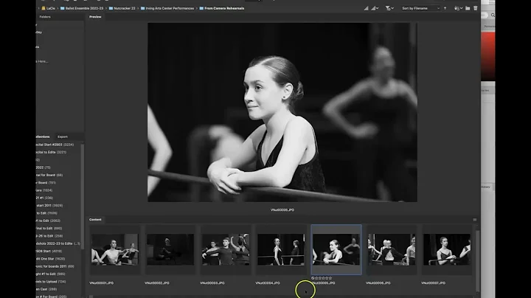
Task: Open collection ending '#1 to Edit (2062)'
Action: tap(48, 221)
